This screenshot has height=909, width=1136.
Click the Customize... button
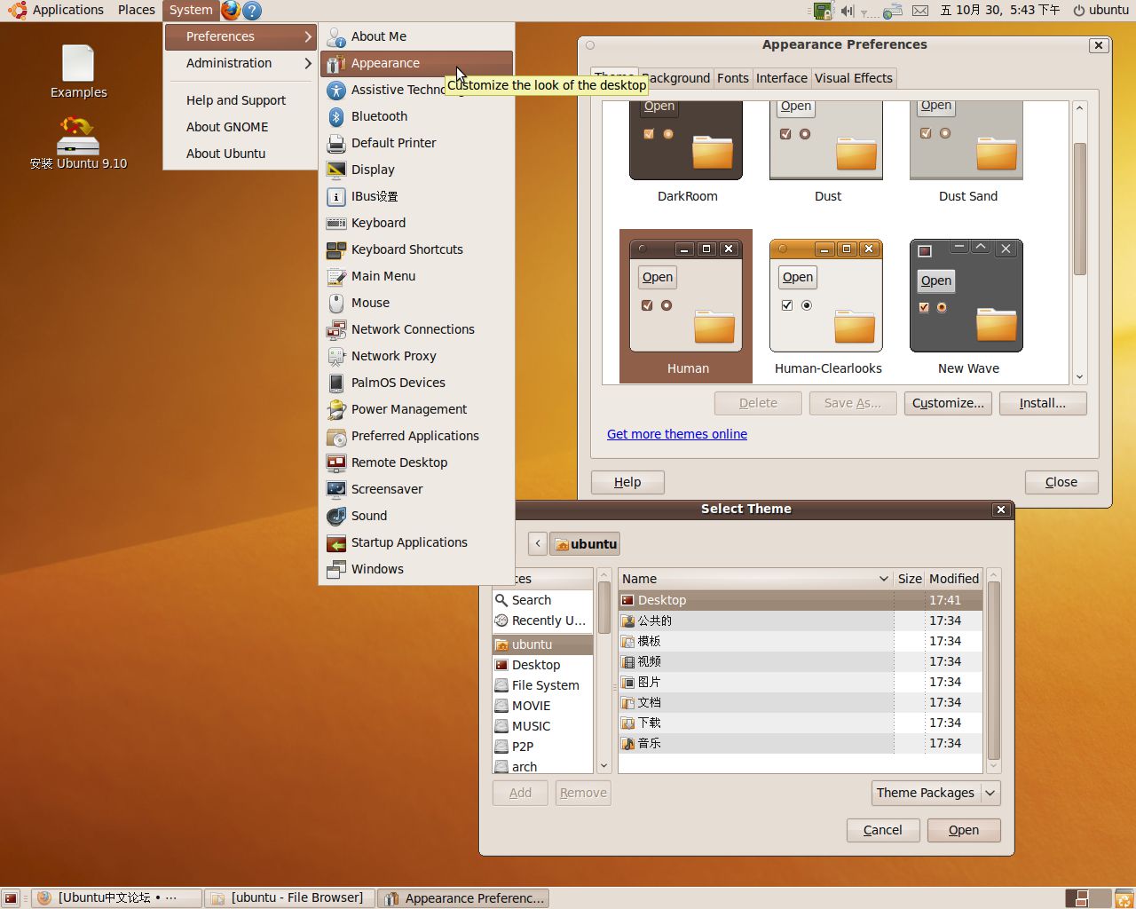[x=948, y=403]
